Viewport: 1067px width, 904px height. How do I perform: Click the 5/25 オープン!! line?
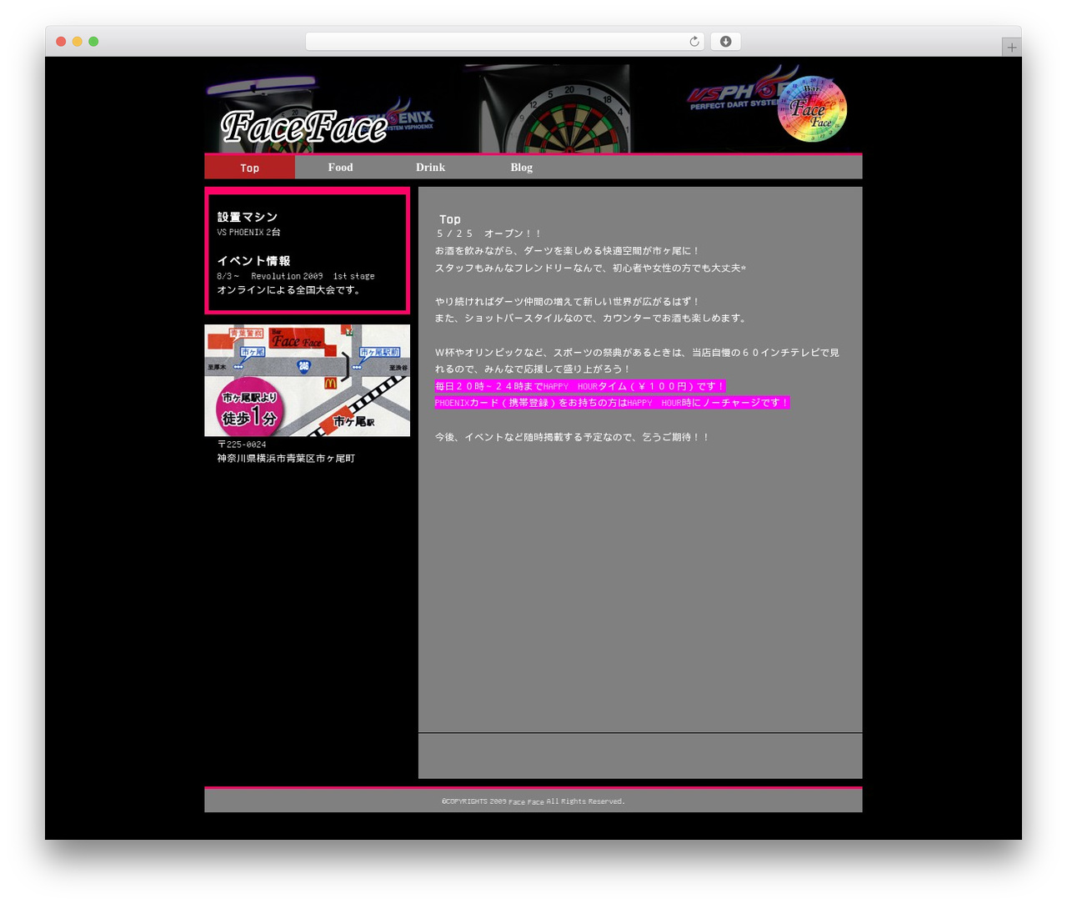489,234
